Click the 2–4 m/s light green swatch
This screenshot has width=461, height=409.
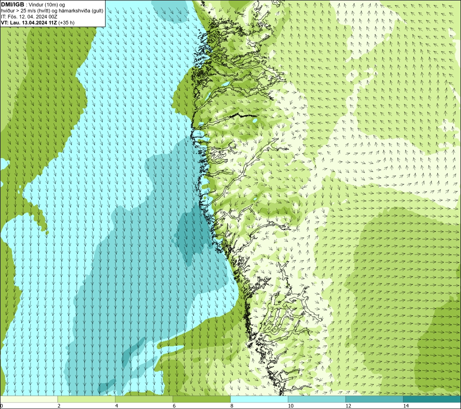pos(87,399)
